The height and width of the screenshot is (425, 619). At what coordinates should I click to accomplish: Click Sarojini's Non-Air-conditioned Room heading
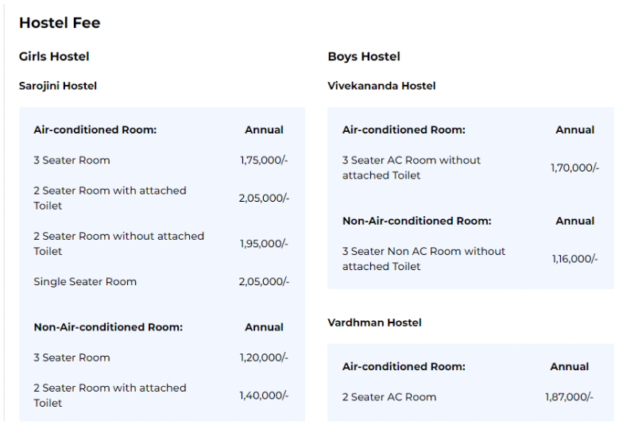click(x=108, y=327)
